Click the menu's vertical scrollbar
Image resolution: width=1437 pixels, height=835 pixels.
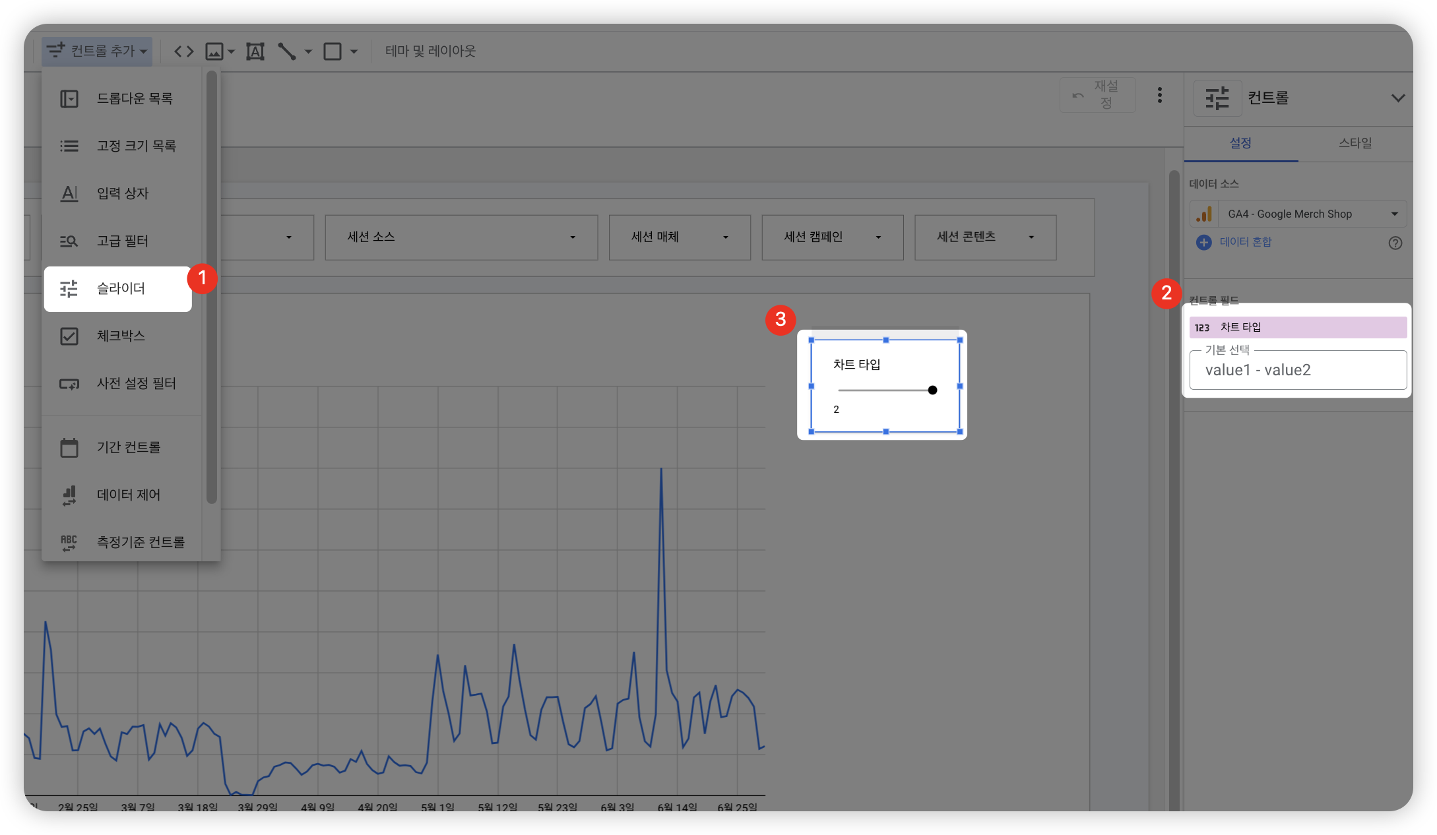coord(211,288)
